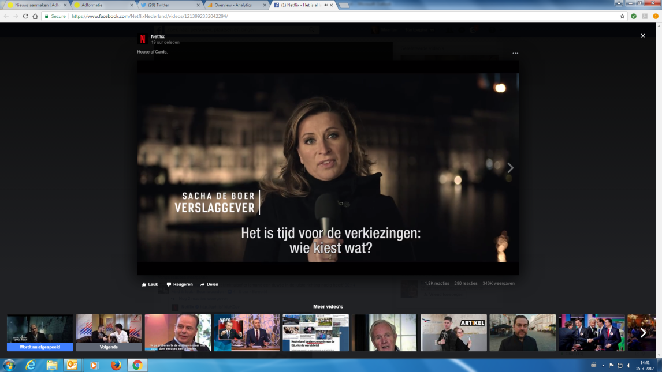Click the browser forward arrow
Viewport: 662px width, 372px height.
pyautogui.click(x=16, y=16)
